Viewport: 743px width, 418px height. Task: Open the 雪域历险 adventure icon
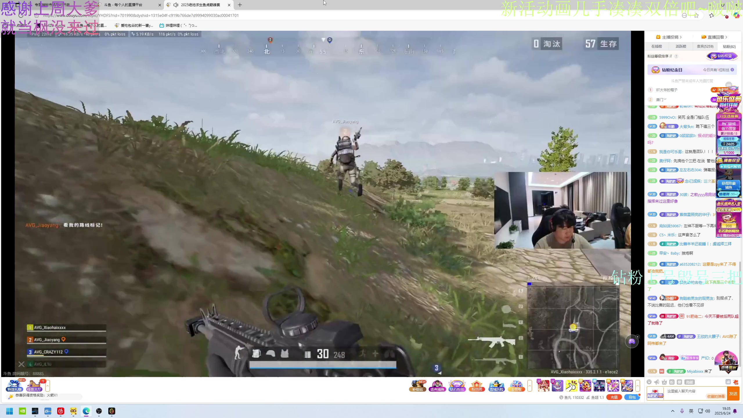[496, 386]
